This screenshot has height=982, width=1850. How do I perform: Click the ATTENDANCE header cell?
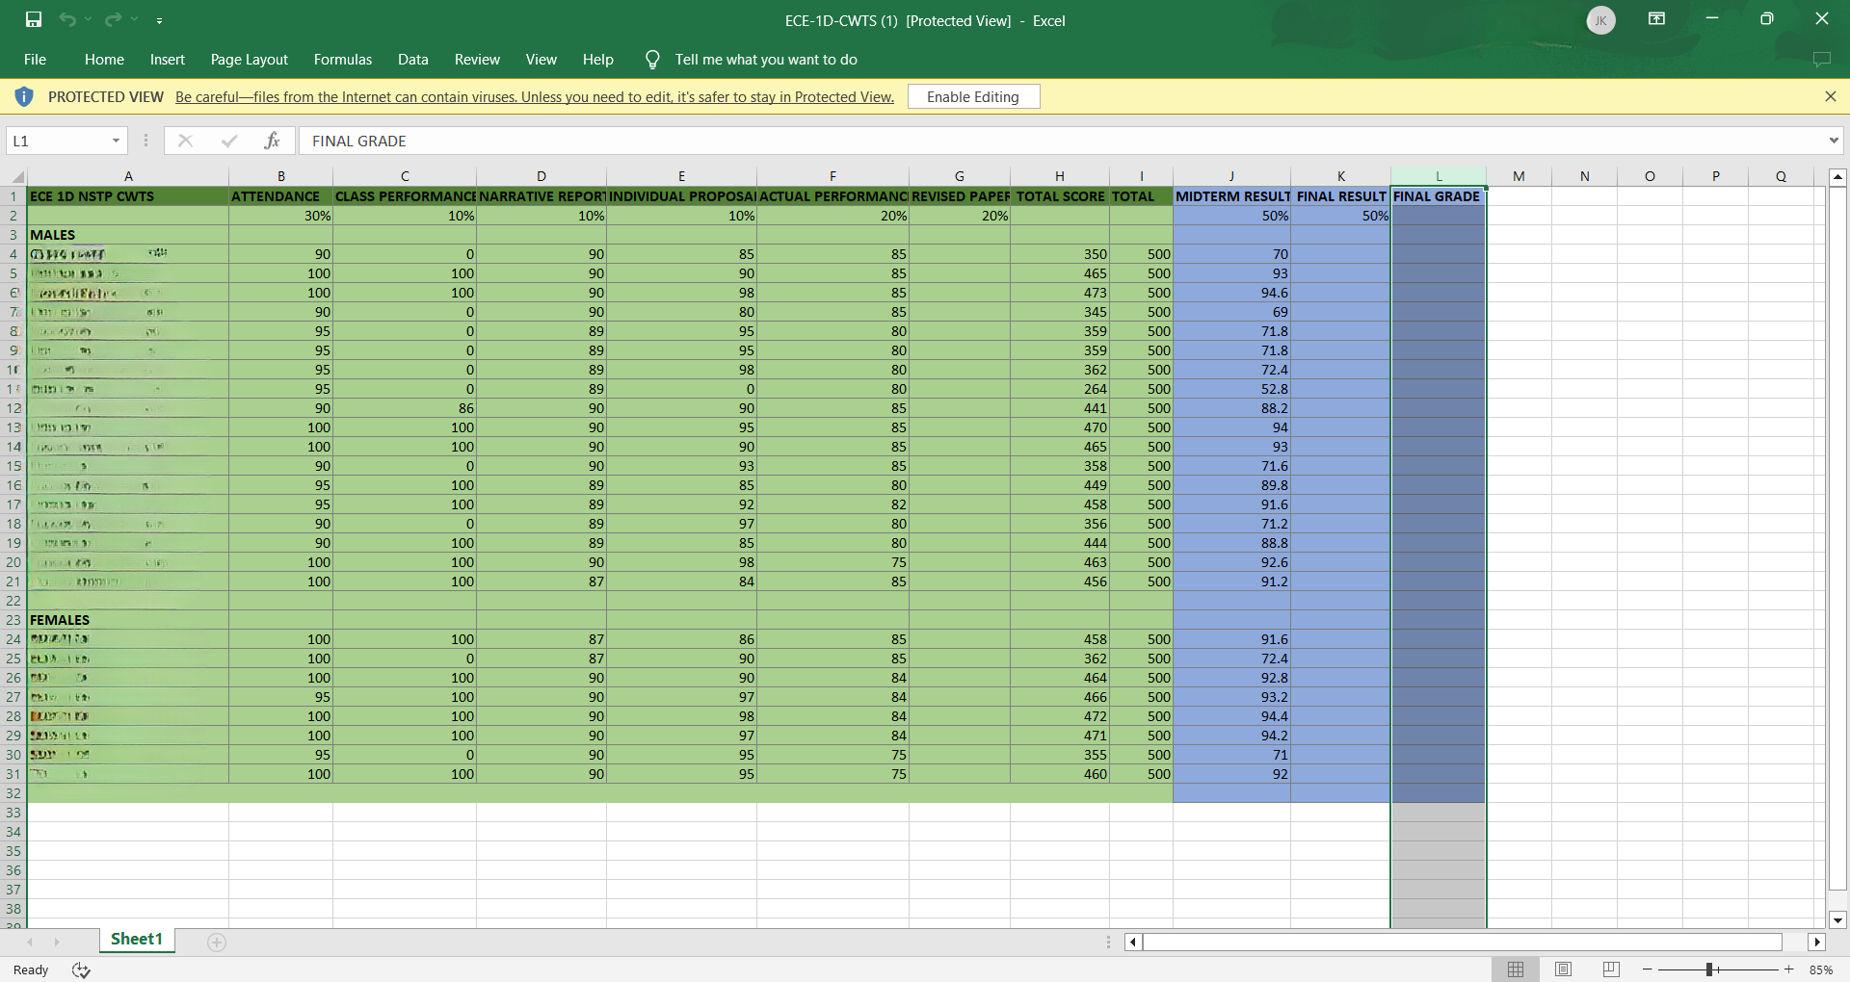(280, 196)
